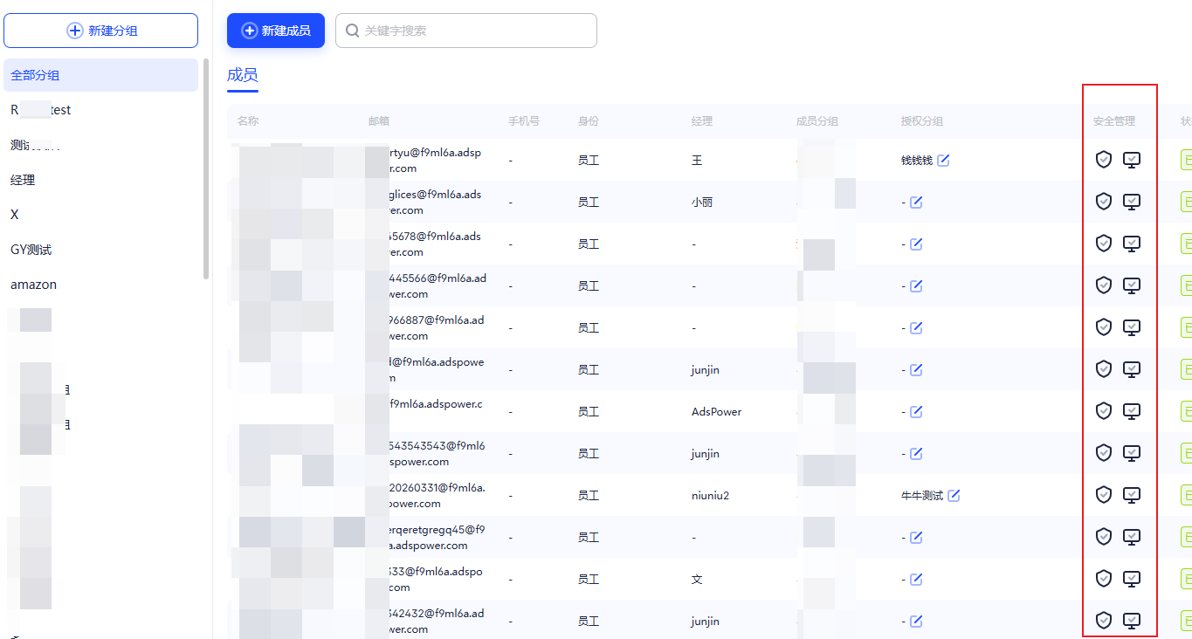Click shield icon in niuniu2 row
Screen dimensions: 1192x639
click(x=1104, y=495)
